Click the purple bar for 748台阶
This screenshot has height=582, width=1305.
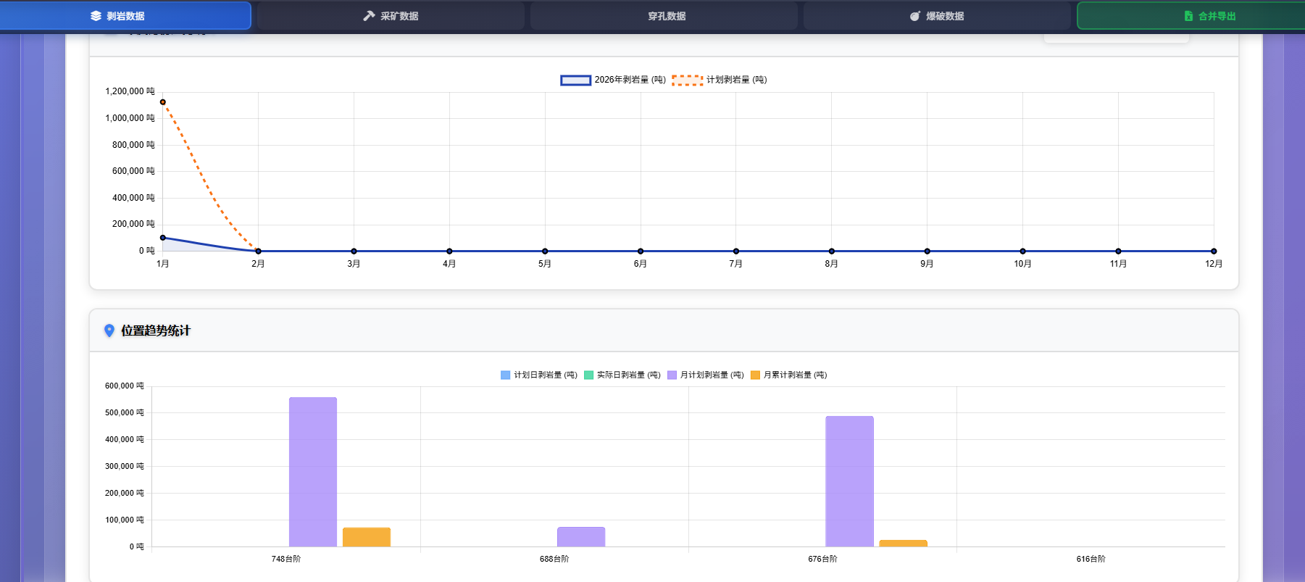pyautogui.click(x=313, y=471)
